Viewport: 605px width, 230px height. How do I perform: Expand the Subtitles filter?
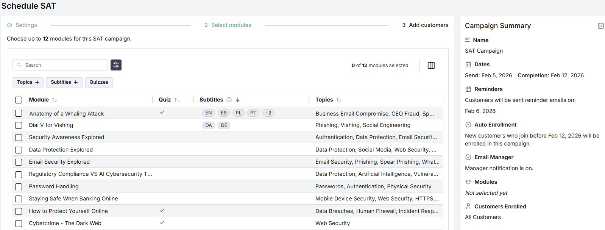[64, 82]
